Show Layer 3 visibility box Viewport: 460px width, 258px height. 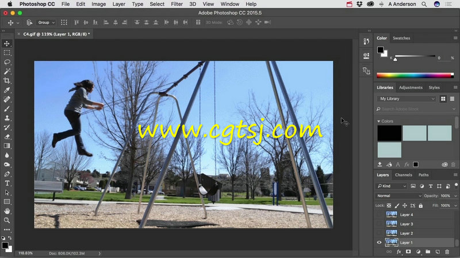tap(379, 224)
